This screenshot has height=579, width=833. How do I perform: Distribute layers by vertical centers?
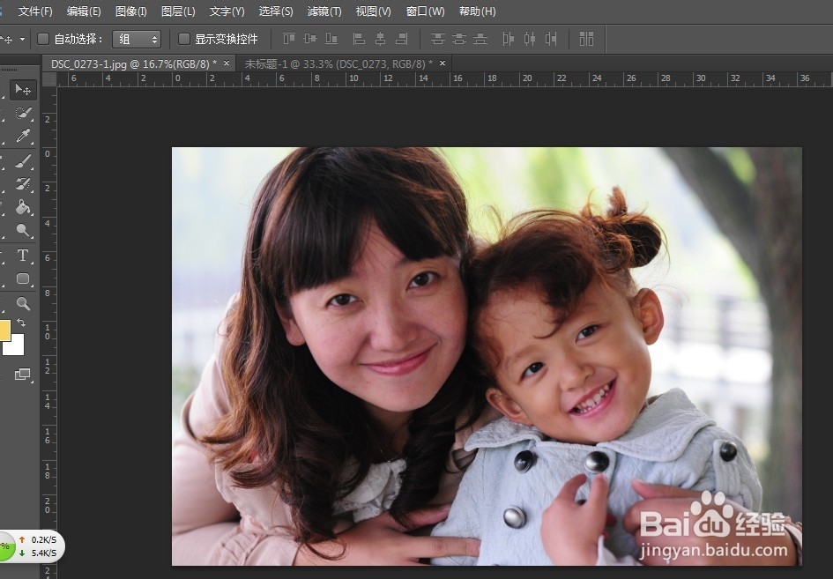[459, 39]
